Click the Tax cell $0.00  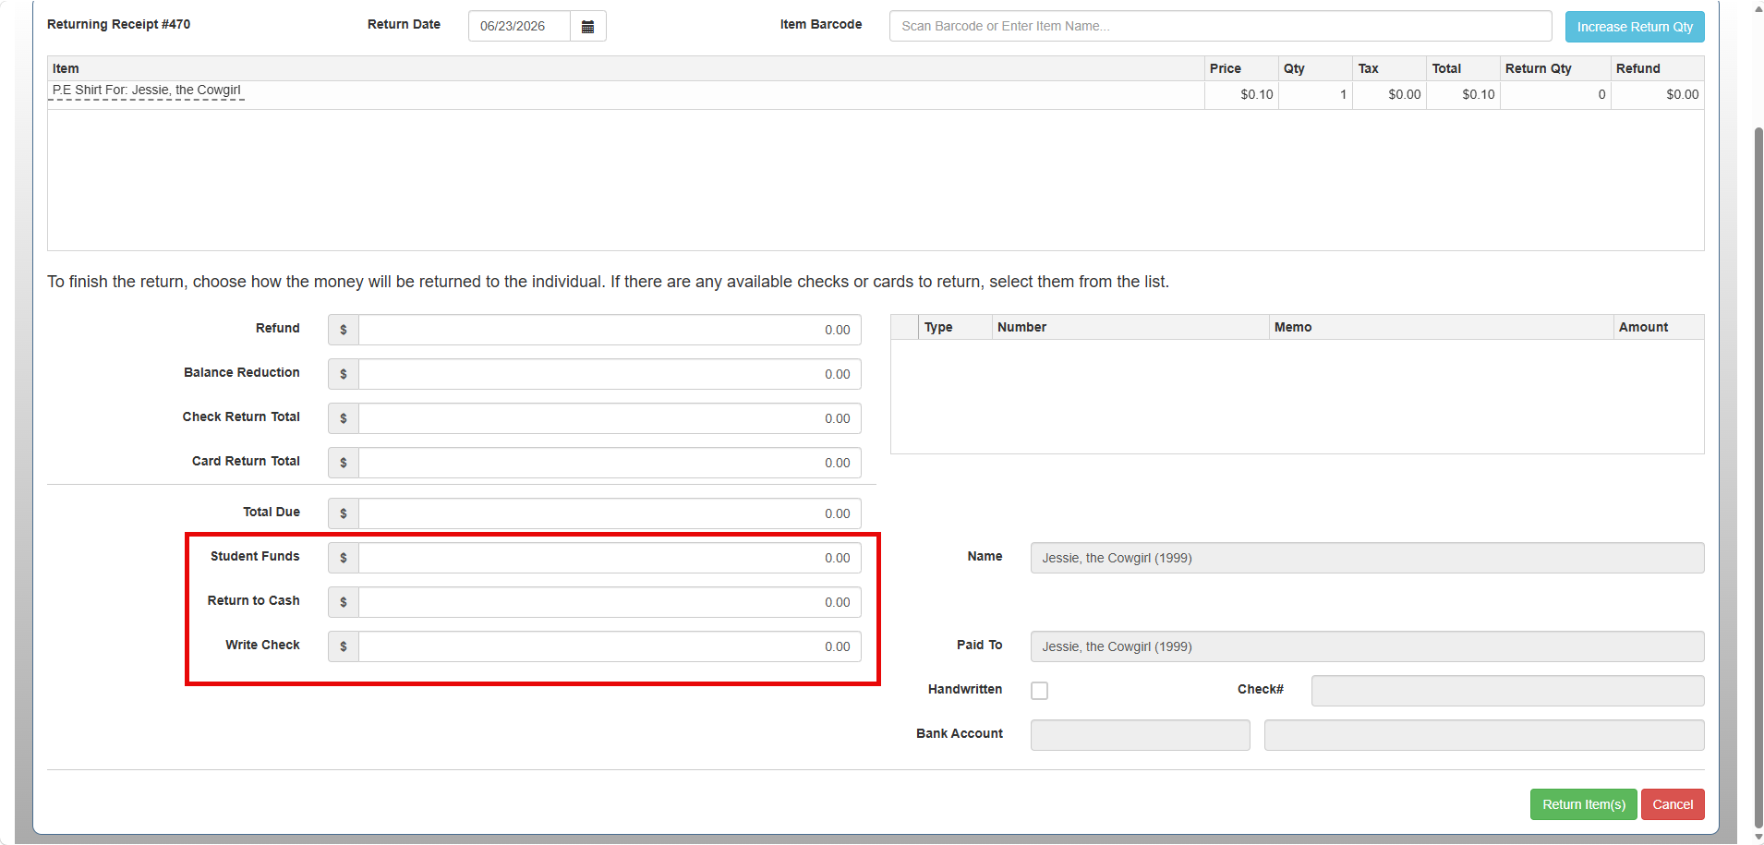tap(1389, 94)
